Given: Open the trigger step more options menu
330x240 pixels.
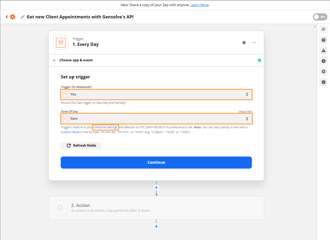Looking at the screenshot, I should coord(254,42).
